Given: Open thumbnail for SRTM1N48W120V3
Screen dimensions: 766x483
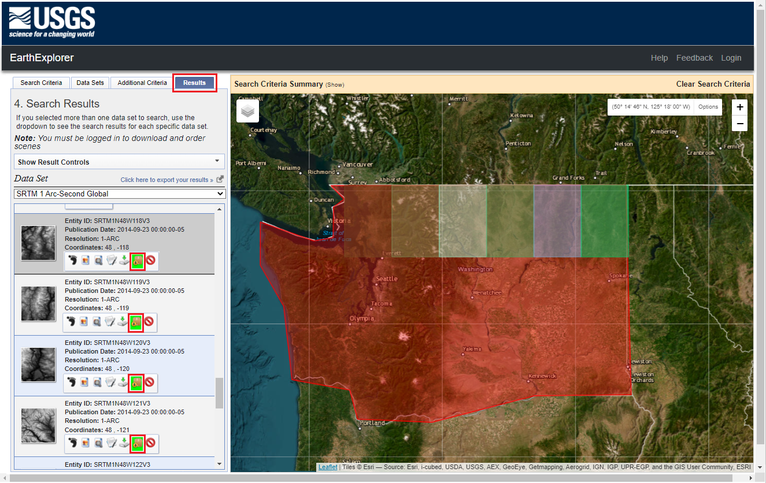Looking at the screenshot, I should pyautogui.click(x=39, y=364).
